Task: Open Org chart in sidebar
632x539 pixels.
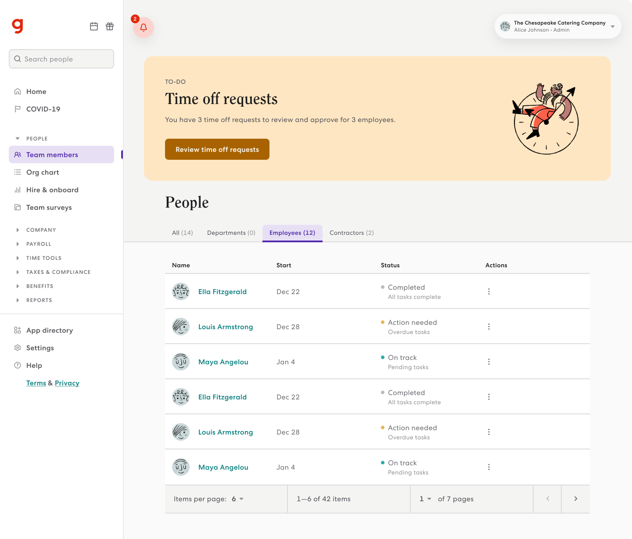Action: pos(61,172)
